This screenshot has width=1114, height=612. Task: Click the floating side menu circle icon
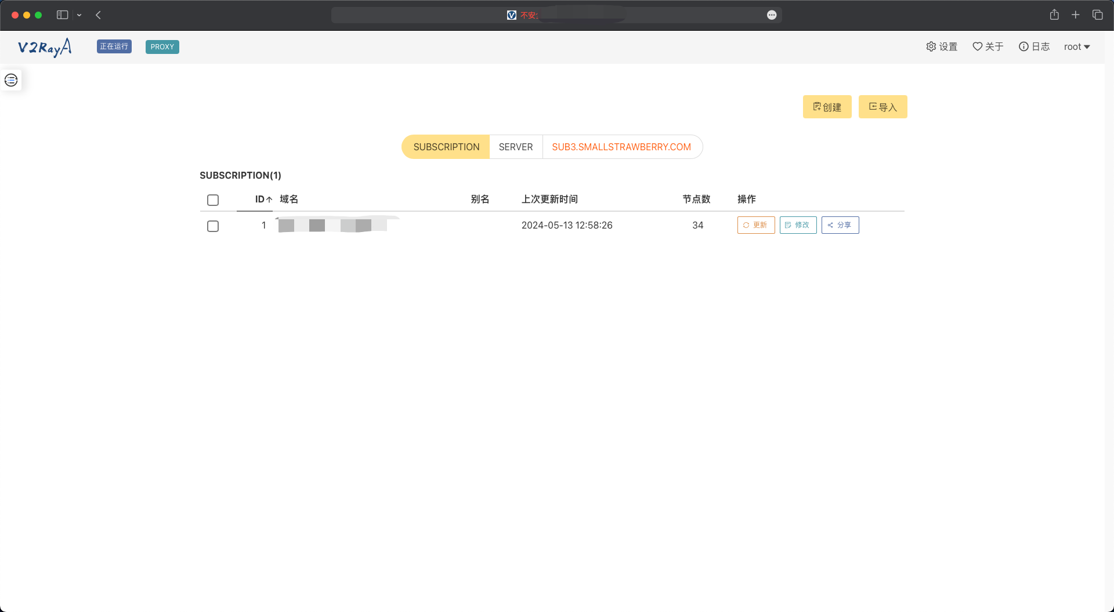pyautogui.click(x=11, y=80)
